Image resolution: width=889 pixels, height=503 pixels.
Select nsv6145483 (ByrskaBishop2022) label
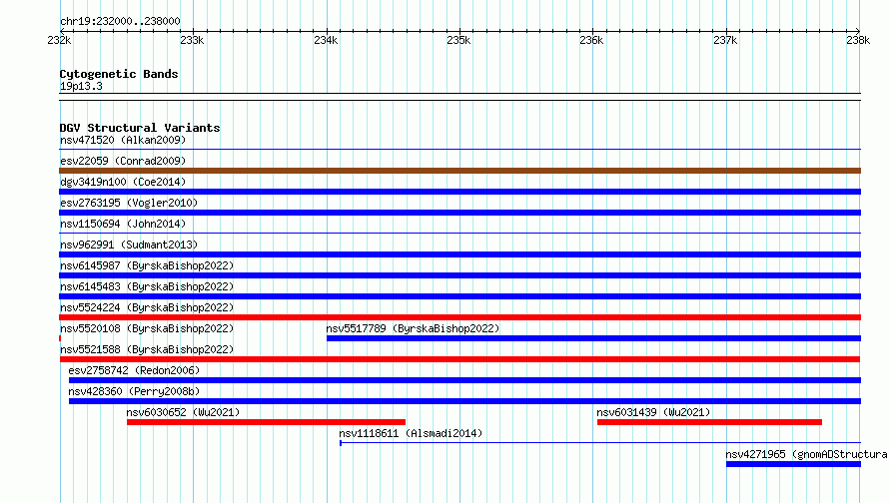point(147,286)
